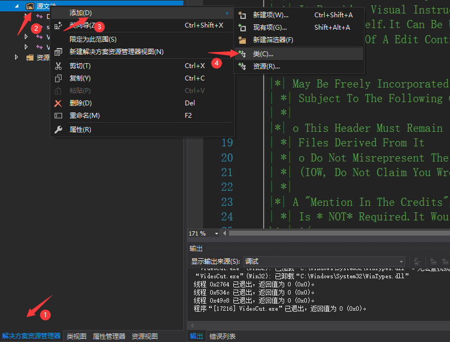This screenshot has height=342, width=450.
Task: Select the 类视图 tab at the bottom
Action: coord(76,336)
